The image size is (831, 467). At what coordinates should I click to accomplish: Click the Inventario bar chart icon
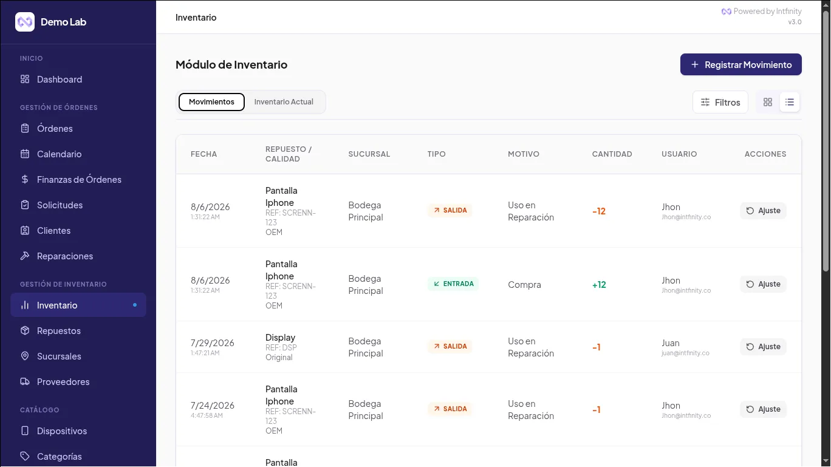click(25, 305)
